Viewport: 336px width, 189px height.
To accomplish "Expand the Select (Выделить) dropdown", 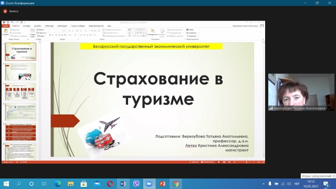I will [192, 36].
